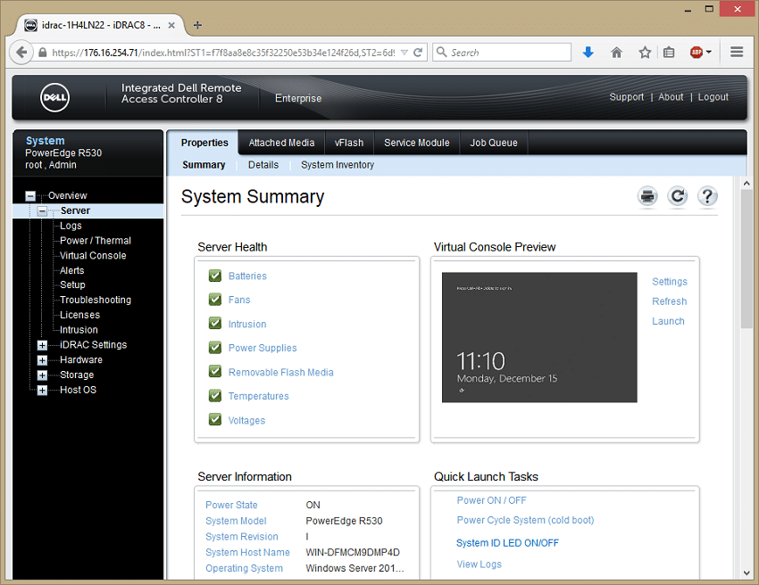The image size is (759, 585).
Task: Collapse the Overview tree node
Action: point(30,196)
